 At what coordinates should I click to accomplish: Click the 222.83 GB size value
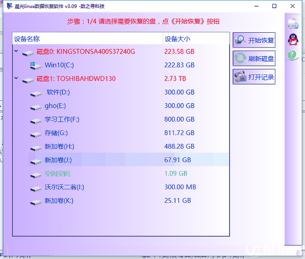(180, 65)
